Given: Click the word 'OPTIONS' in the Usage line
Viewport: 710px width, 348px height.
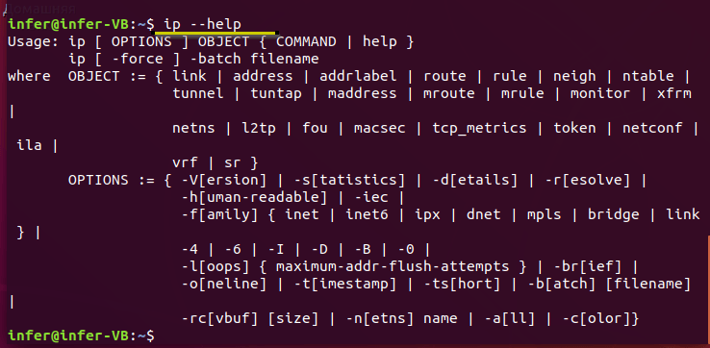Looking at the screenshot, I should (141, 42).
